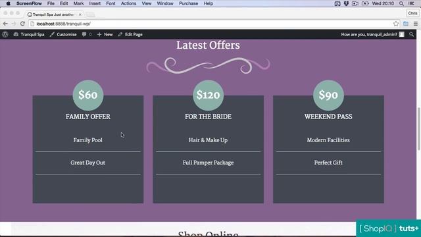This screenshot has width=421, height=237.
Task: Go forward in browser history
Action: pos(14,24)
